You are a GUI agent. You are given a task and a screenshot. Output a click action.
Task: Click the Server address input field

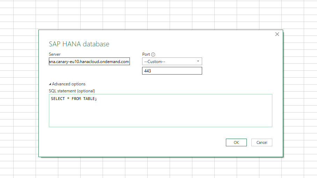(89, 61)
